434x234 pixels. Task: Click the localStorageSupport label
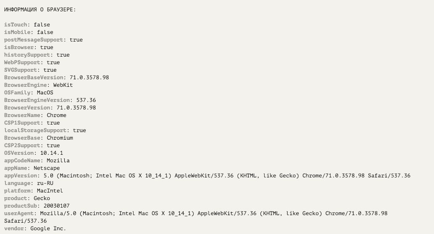[35, 130]
